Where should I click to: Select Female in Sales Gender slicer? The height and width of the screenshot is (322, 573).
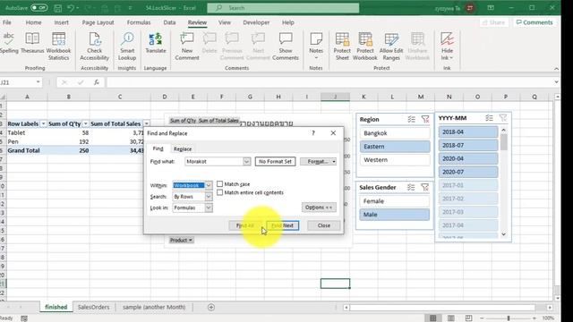(x=394, y=201)
